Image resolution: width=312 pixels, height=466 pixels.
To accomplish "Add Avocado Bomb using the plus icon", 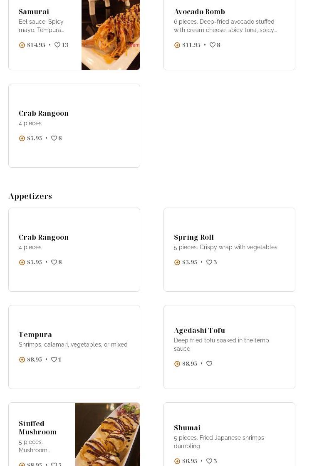I will click(177, 45).
